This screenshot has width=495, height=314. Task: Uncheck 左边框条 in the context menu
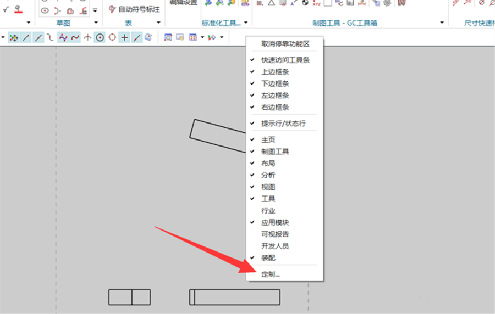click(284, 96)
